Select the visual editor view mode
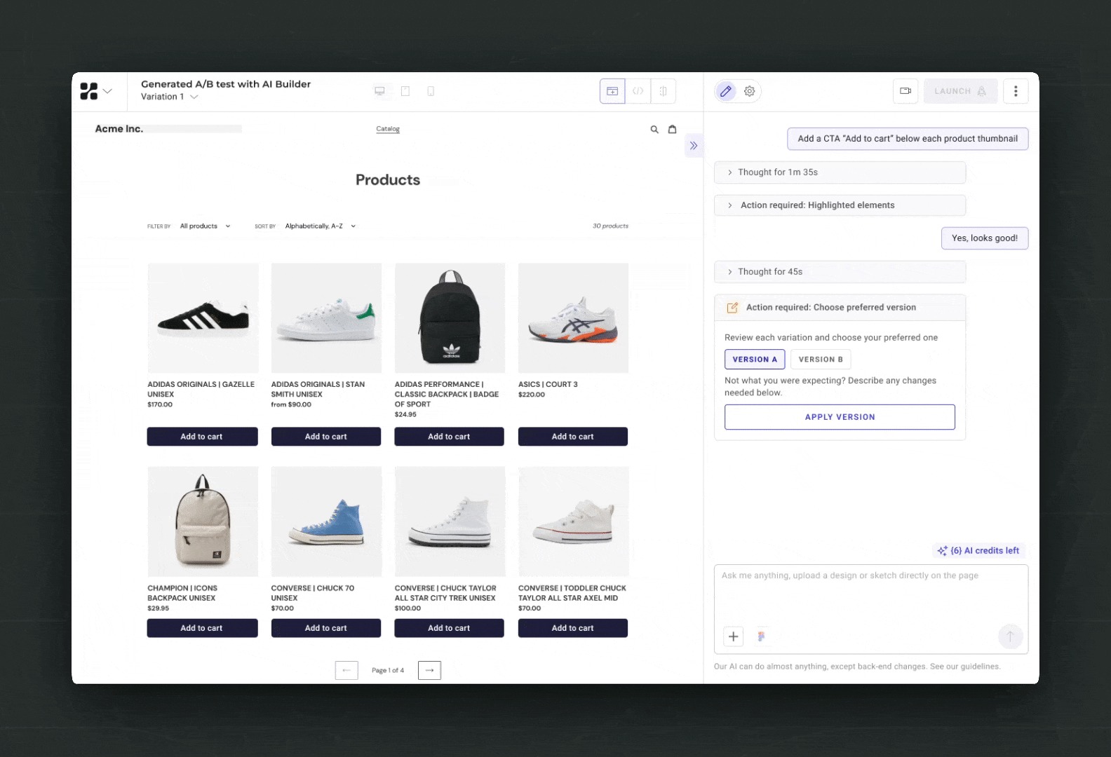This screenshot has width=1111, height=757. [x=612, y=91]
